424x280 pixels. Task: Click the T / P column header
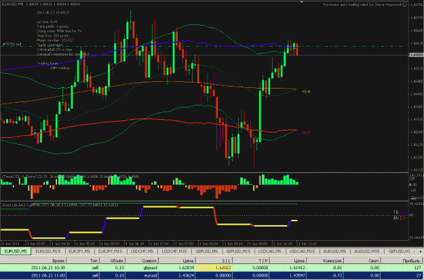click(x=251, y=260)
